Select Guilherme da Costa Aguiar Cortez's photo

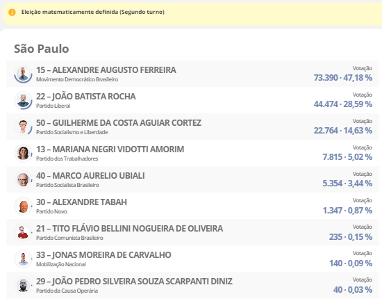(x=23, y=127)
